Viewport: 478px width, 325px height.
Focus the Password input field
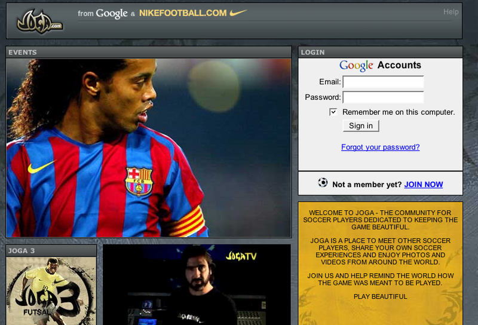coord(383,97)
